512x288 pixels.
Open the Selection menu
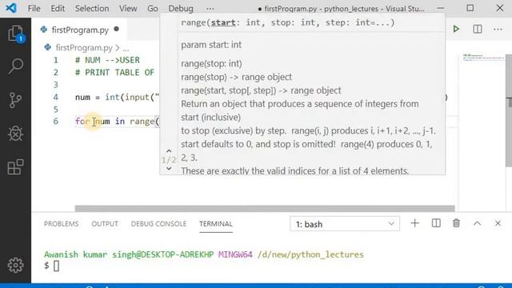coord(92,9)
